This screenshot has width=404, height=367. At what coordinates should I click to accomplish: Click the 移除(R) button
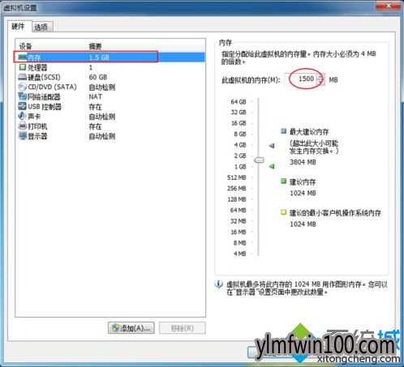click(x=183, y=328)
